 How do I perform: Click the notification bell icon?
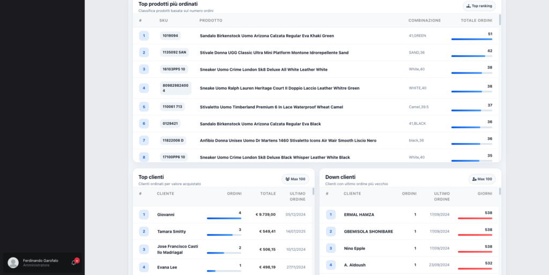74,262
